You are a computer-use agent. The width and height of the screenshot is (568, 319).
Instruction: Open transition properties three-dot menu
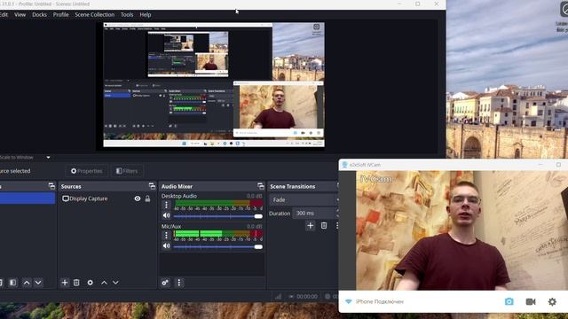337,226
